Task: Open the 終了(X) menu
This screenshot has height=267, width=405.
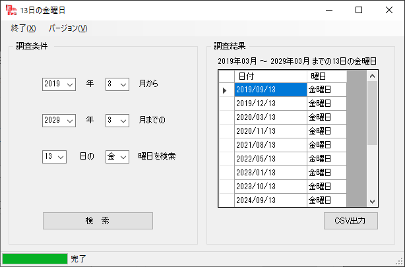Action: 23,28
